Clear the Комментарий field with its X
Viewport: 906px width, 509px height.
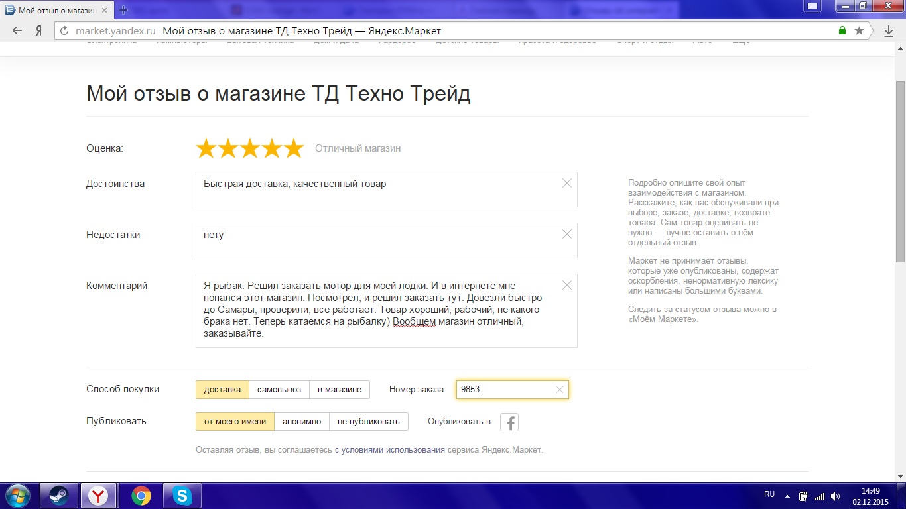point(567,285)
